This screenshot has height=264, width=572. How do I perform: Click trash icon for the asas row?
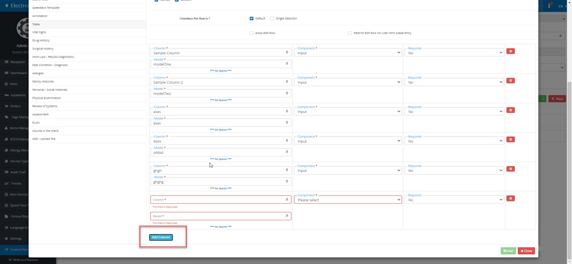(510, 110)
